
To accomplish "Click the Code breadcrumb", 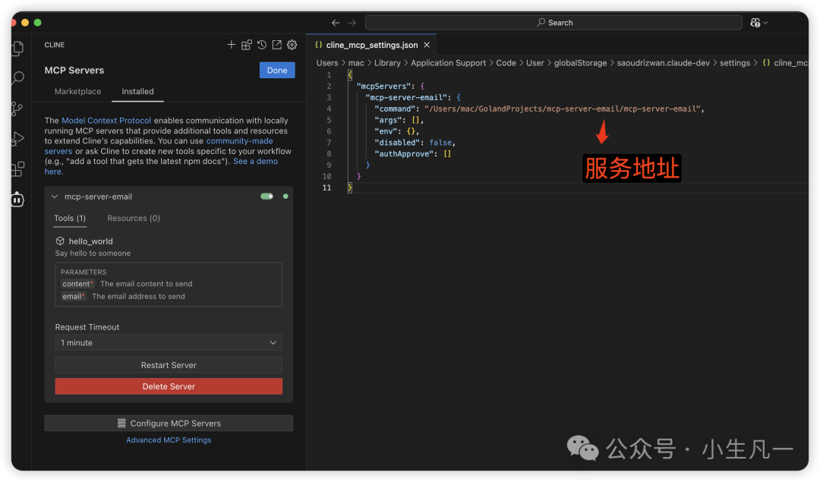I will coord(506,63).
